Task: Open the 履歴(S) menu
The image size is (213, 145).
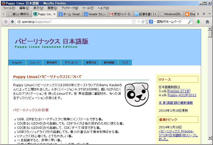Action: click(52, 8)
